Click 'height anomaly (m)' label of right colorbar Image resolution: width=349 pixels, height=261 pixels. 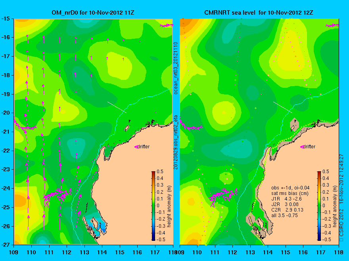coord(335,206)
